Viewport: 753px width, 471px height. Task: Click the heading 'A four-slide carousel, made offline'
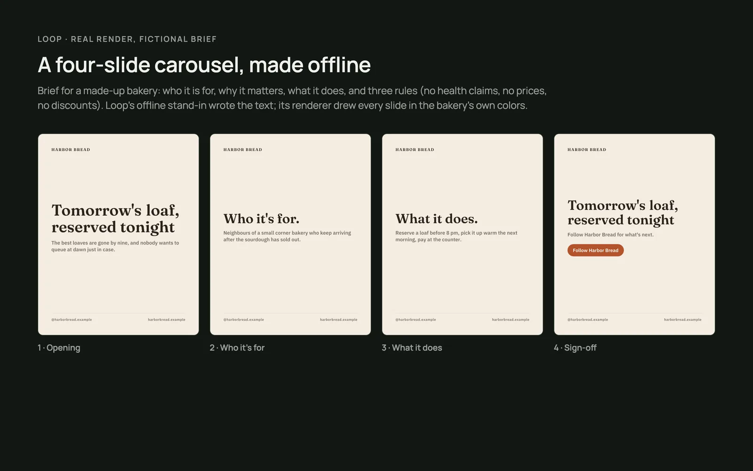pyautogui.click(x=204, y=65)
